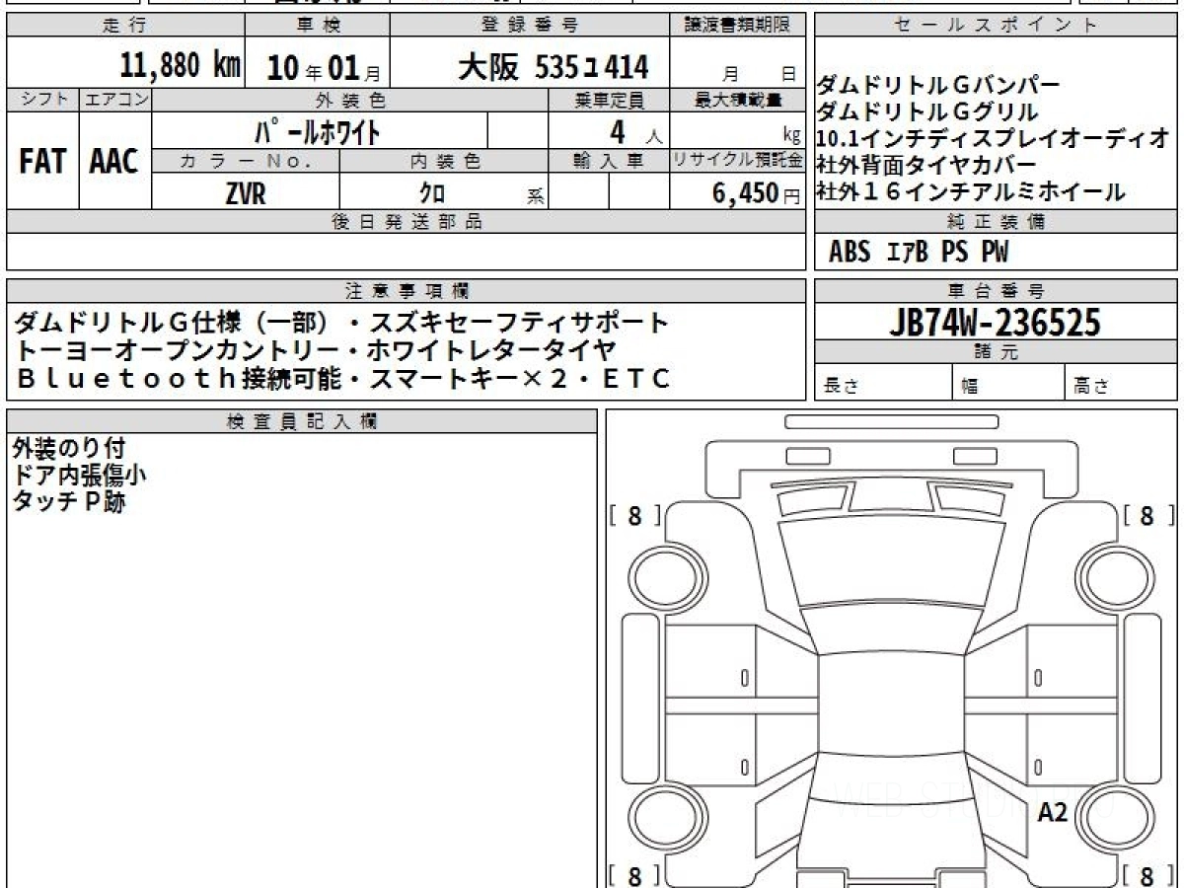Click the 幅 dimension cell
This screenshot has width=1184, height=888.
[x=1009, y=383]
